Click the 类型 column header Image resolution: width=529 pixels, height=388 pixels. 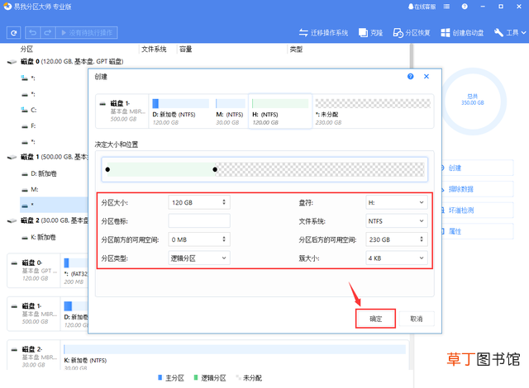(x=296, y=50)
